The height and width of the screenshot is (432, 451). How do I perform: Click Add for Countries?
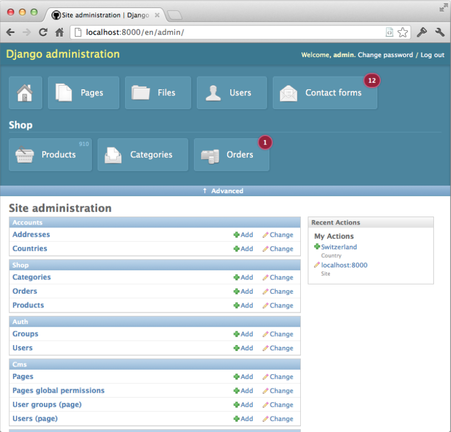pos(243,249)
